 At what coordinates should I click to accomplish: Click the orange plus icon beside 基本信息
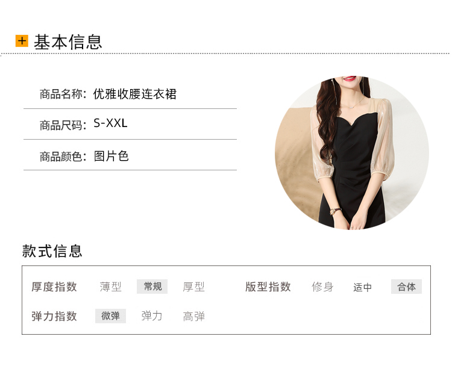[x=22, y=40]
